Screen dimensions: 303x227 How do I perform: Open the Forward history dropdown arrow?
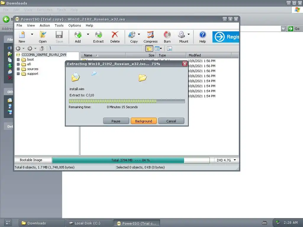tap(36, 48)
